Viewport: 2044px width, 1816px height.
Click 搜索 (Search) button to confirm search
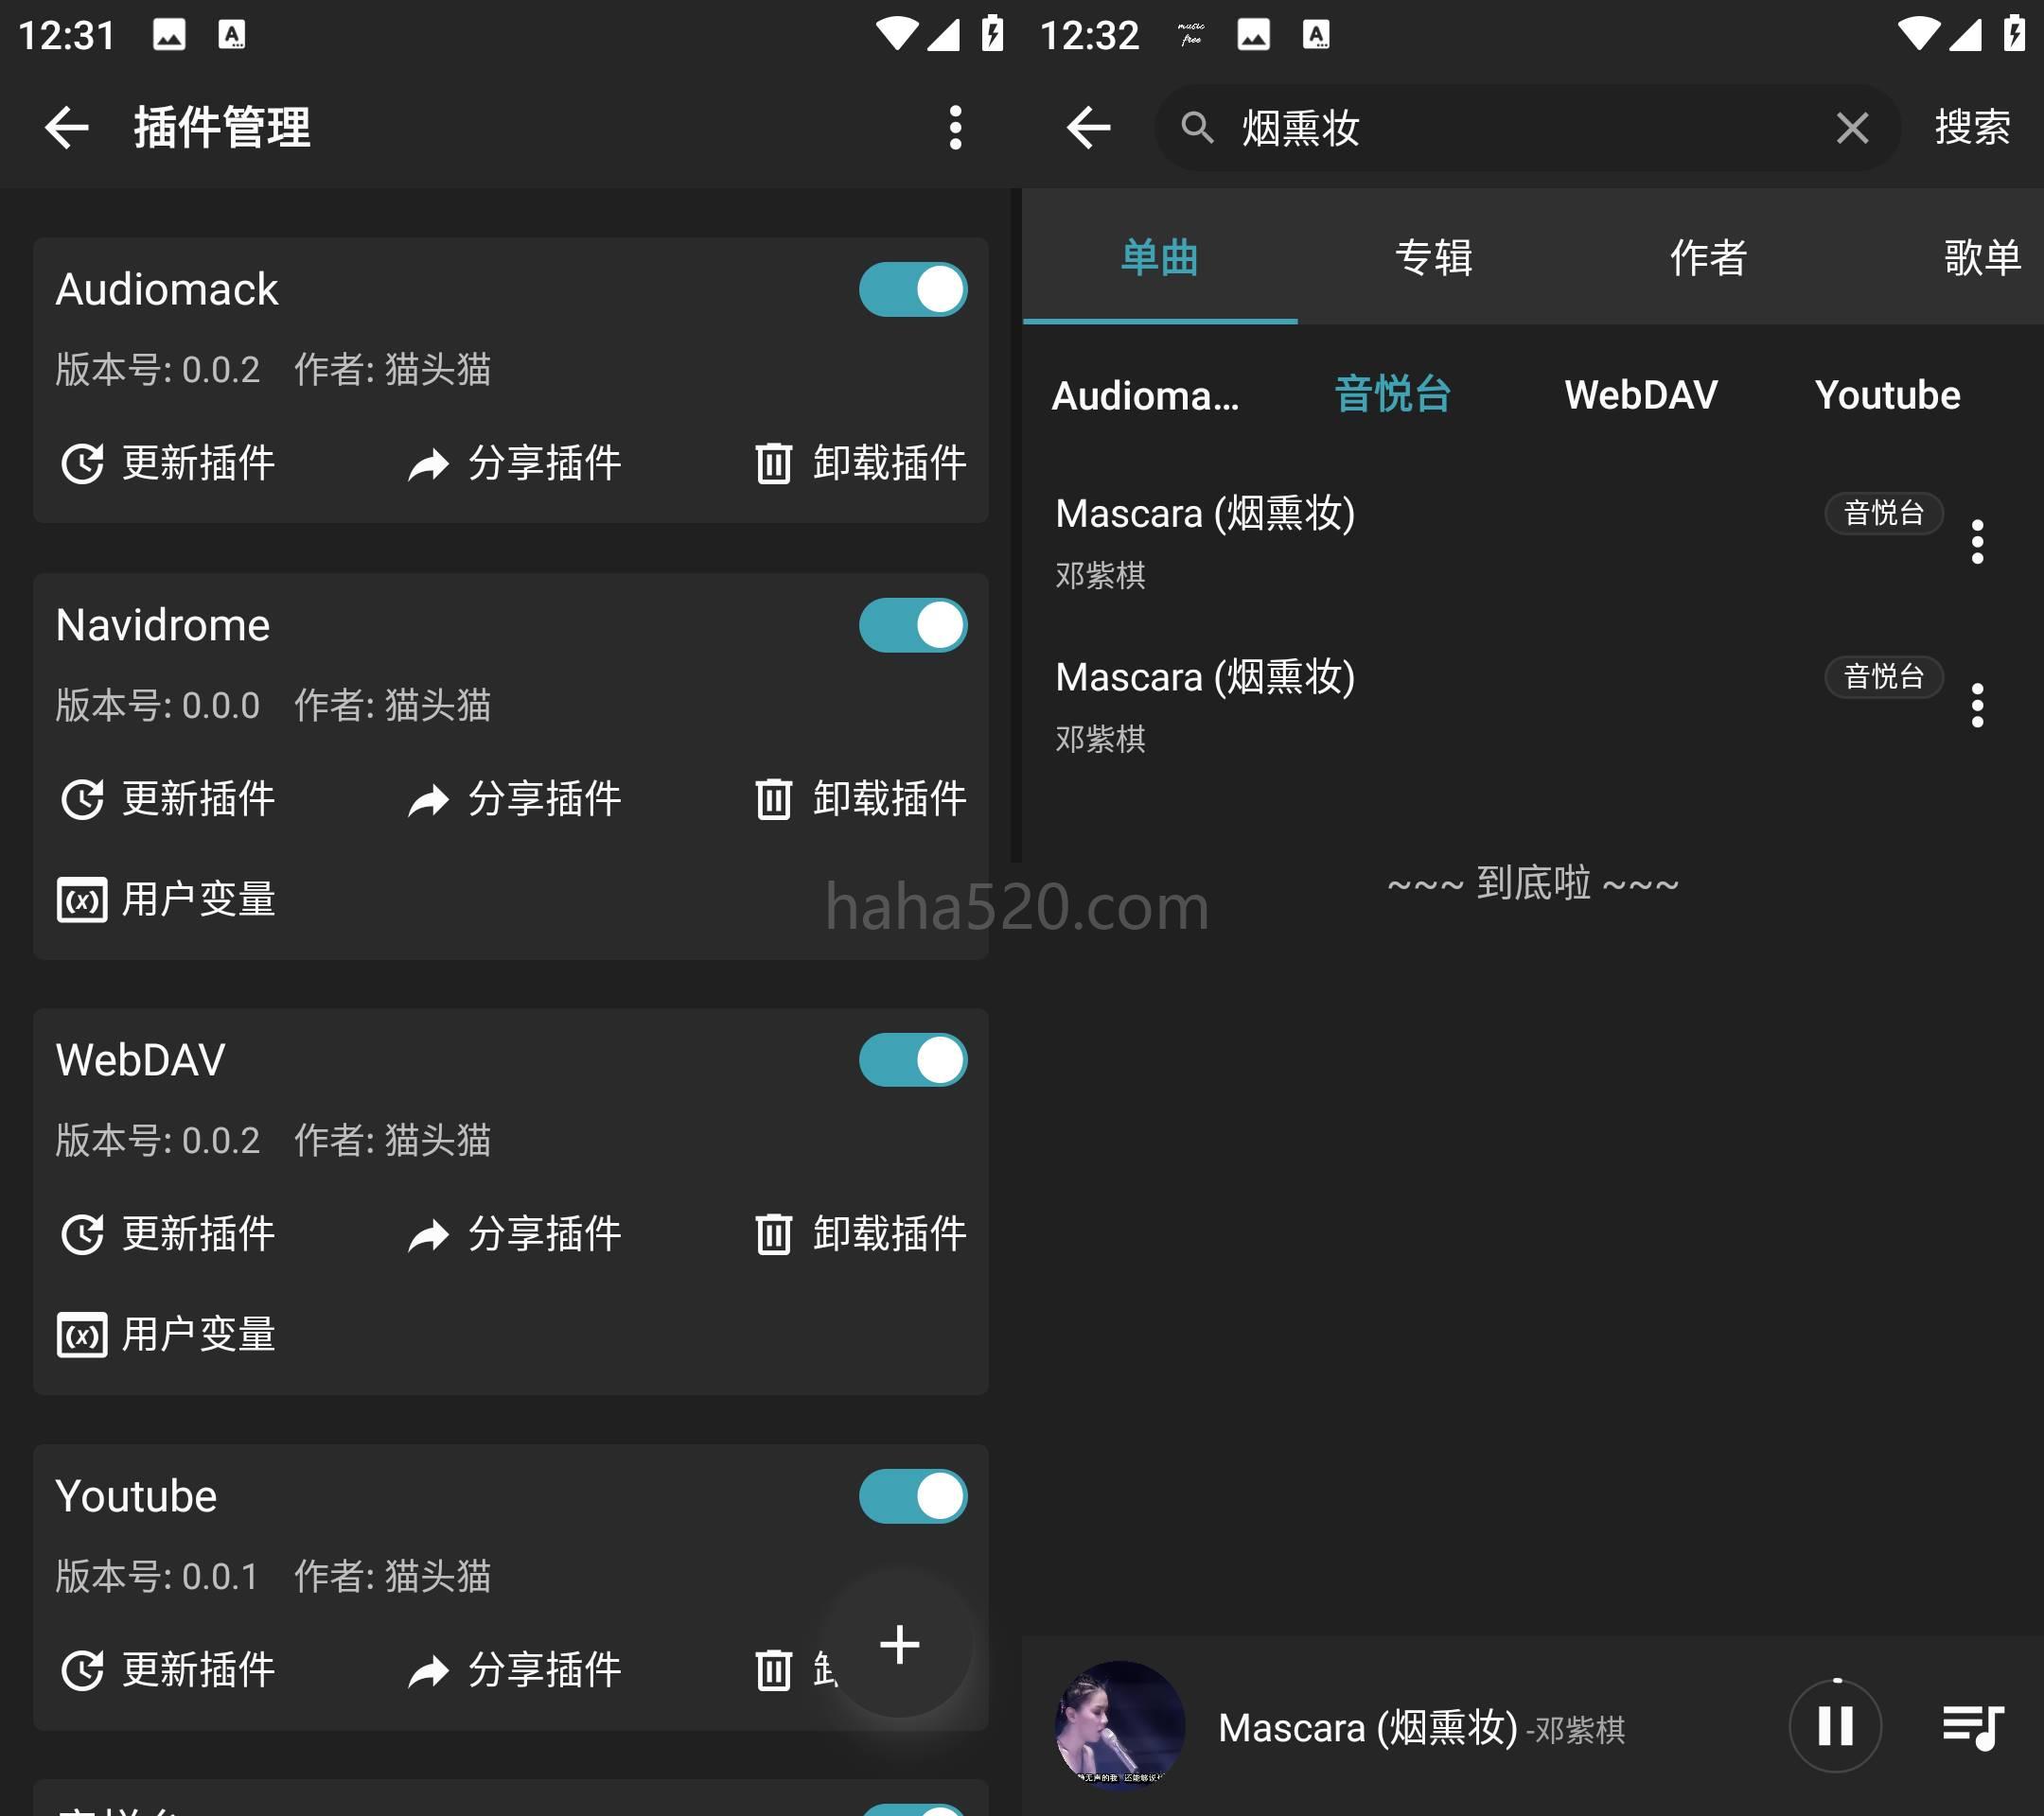(x=1982, y=125)
